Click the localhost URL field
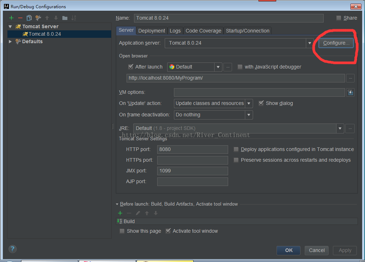The width and height of the screenshot is (365, 262). (x=236, y=78)
